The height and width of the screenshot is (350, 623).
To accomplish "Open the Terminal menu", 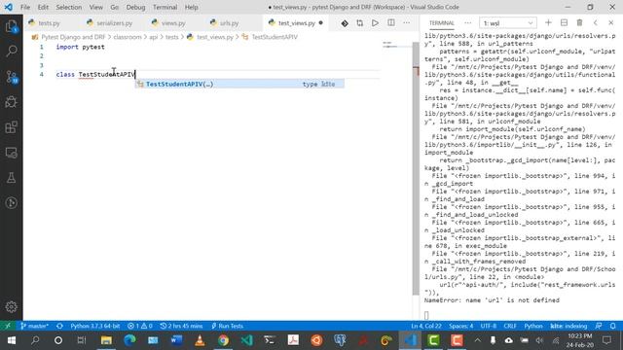I will tap(165, 7).
